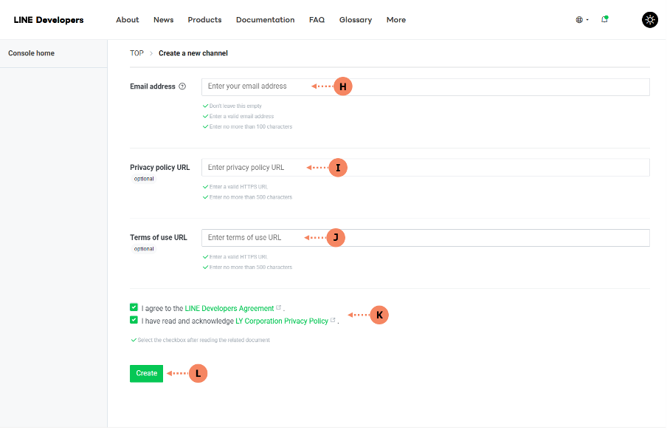Toggle the light/dark theme sun icon
The image size is (667, 430).
tap(649, 20)
